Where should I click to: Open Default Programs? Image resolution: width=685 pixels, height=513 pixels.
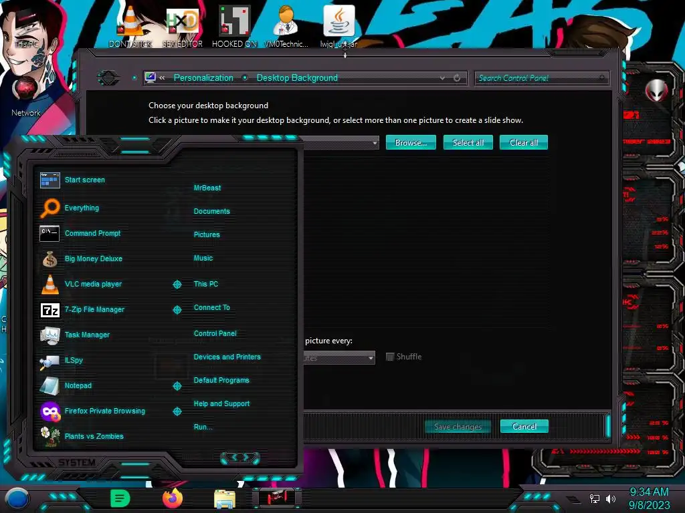pos(221,380)
